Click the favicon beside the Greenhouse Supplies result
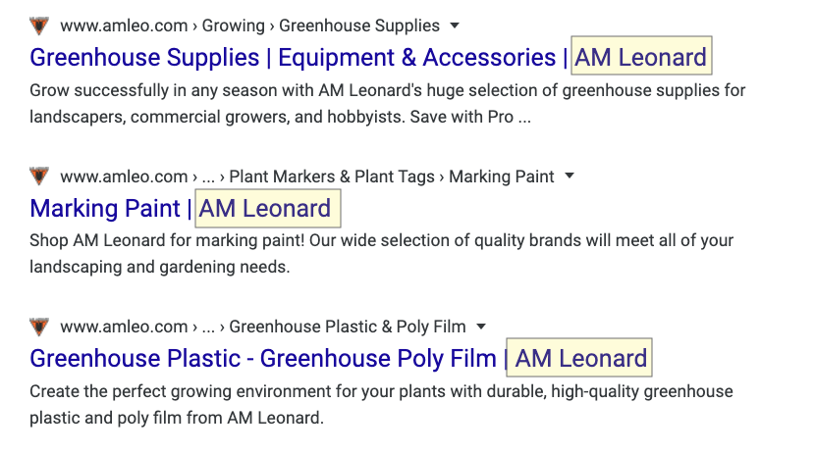Viewport: 815px width, 454px height. pyautogui.click(x=39, y=25)
